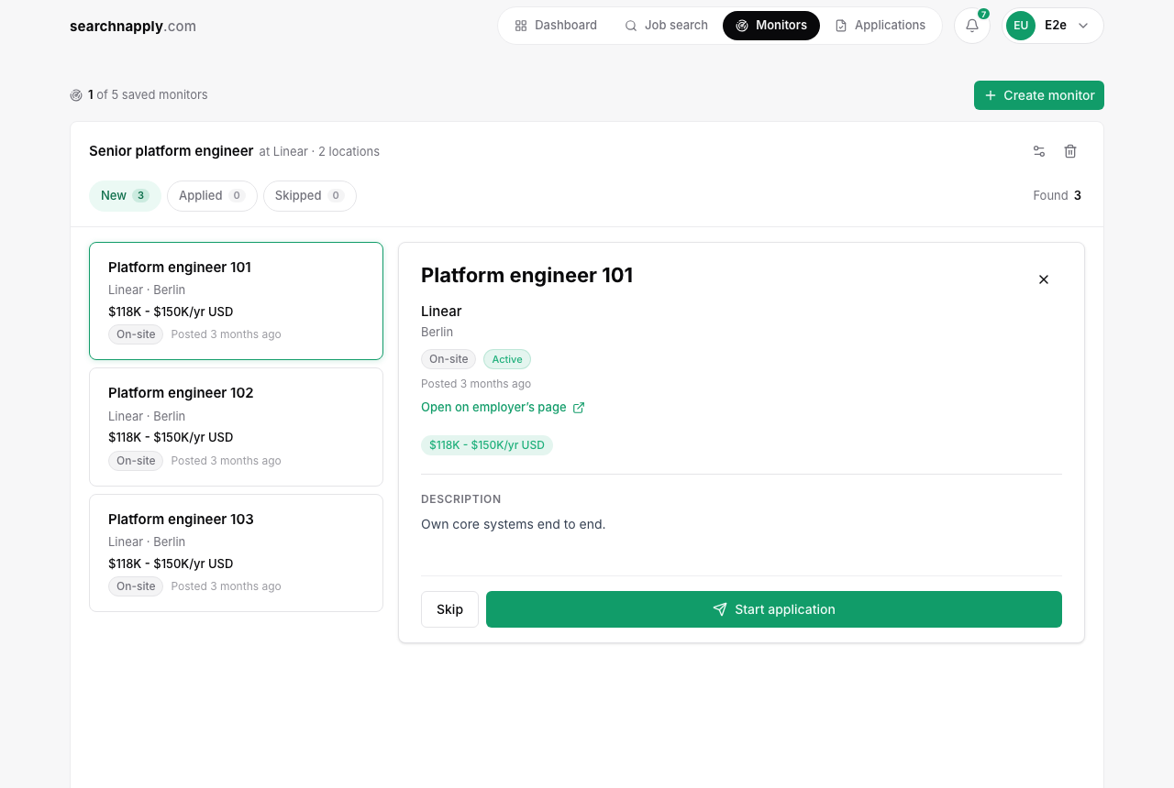Screen dimensions: 1174x788
Task: Click the 'Found 3' results count
Action: (1057, 195)
